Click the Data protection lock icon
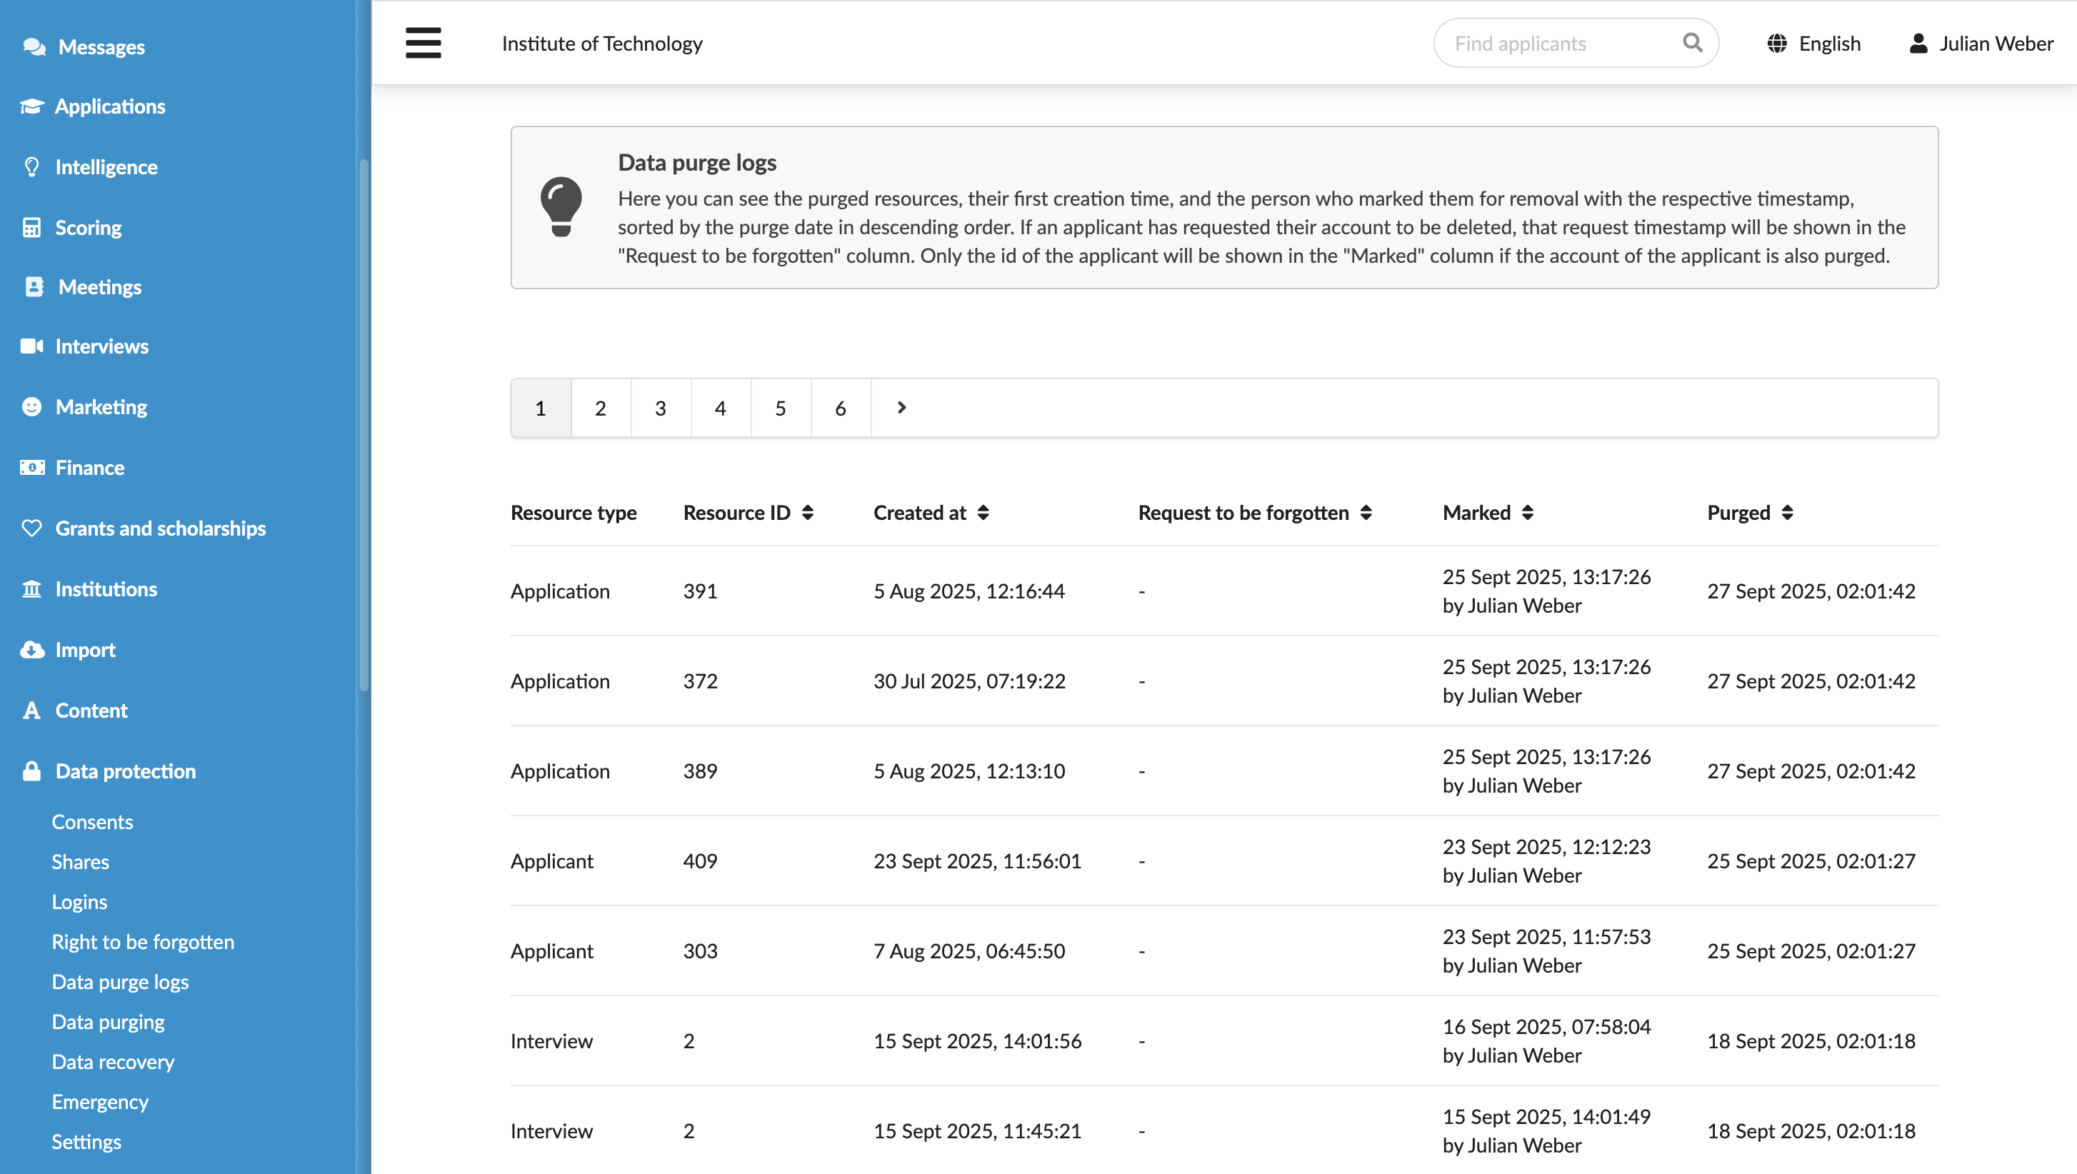Viewport: 2077px width, 1174px height. 31,771
